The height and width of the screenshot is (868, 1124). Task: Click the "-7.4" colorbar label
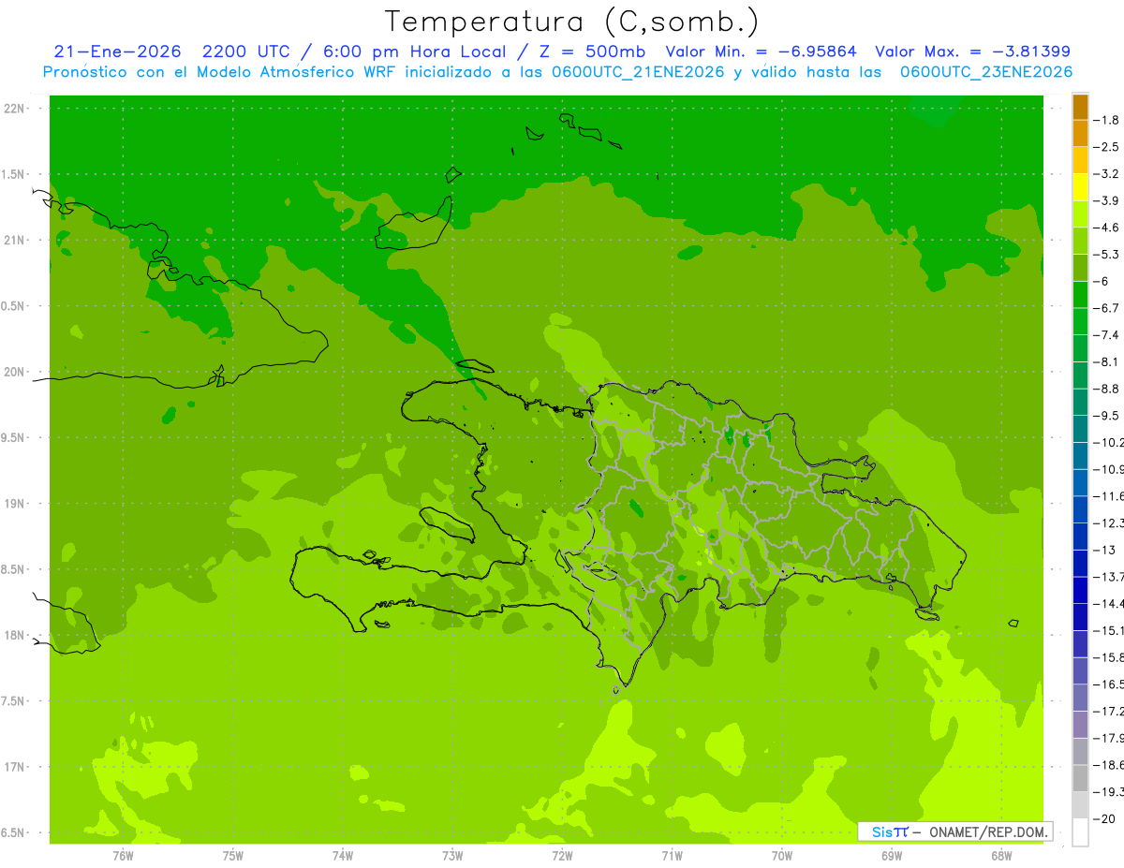click(1108, 335)
